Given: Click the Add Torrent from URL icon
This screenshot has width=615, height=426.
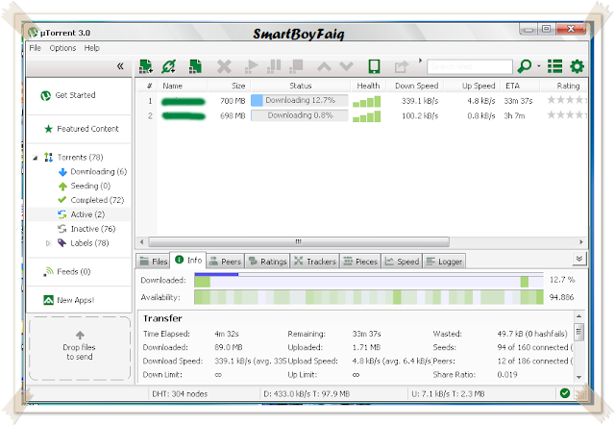Looking at the screenshot, I should tap(169, 66).
